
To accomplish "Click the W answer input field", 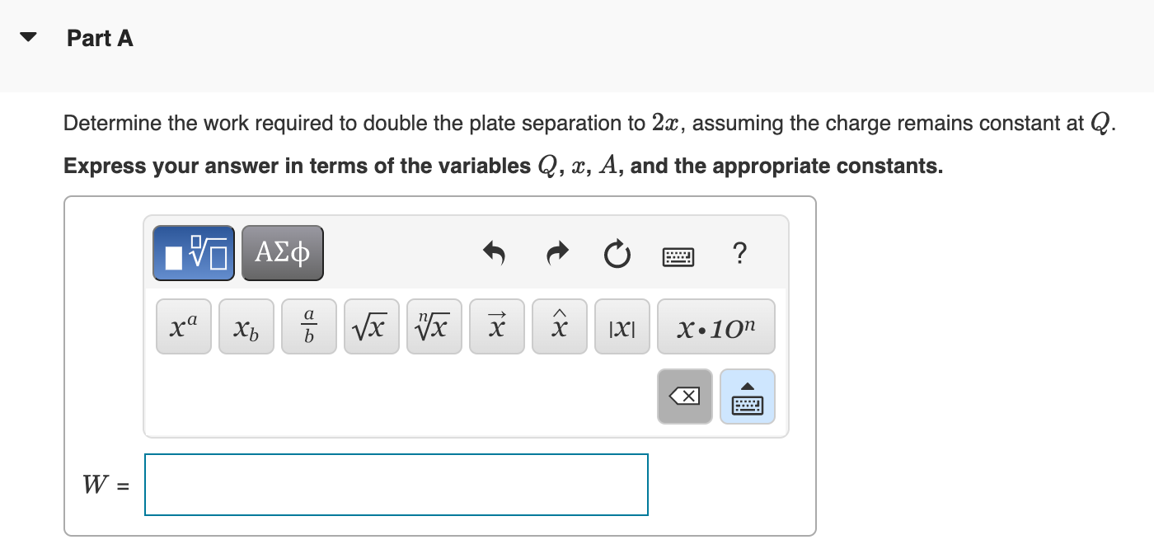I will [396, 485].
